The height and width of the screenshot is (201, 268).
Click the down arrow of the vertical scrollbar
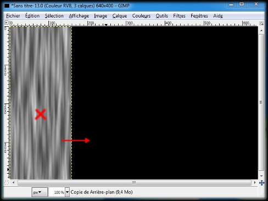pos(261,176)
